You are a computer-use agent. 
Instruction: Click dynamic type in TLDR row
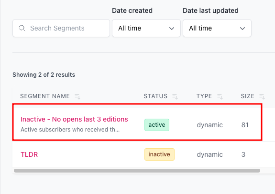tap(210, 154)
